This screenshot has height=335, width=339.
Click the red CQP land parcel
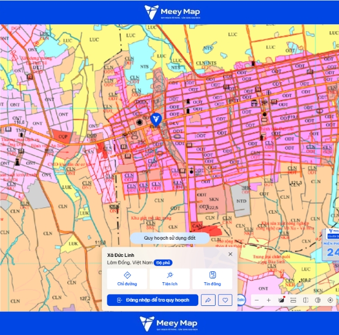coord(63,136)
